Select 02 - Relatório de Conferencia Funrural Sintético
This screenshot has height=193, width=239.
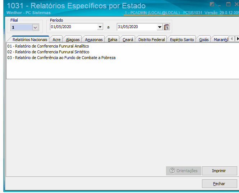point(48,52)
